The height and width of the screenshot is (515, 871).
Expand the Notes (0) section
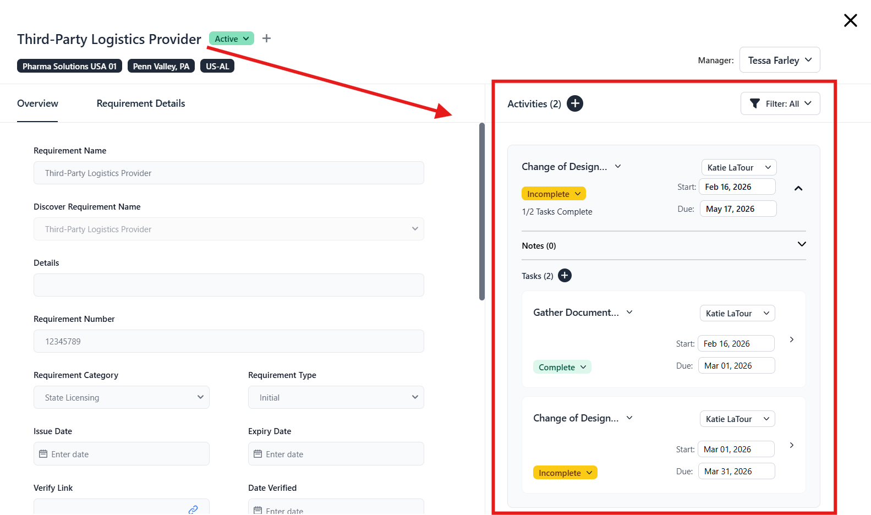click(x=801, y=244)
